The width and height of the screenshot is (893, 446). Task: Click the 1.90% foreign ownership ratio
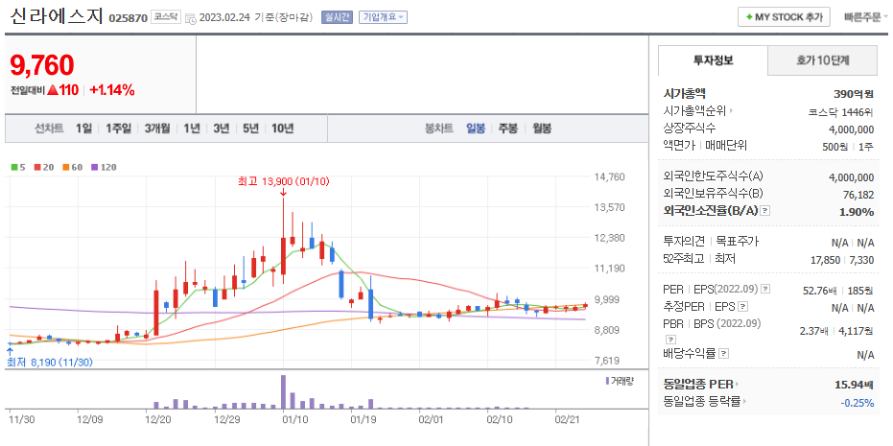[858, 212]
